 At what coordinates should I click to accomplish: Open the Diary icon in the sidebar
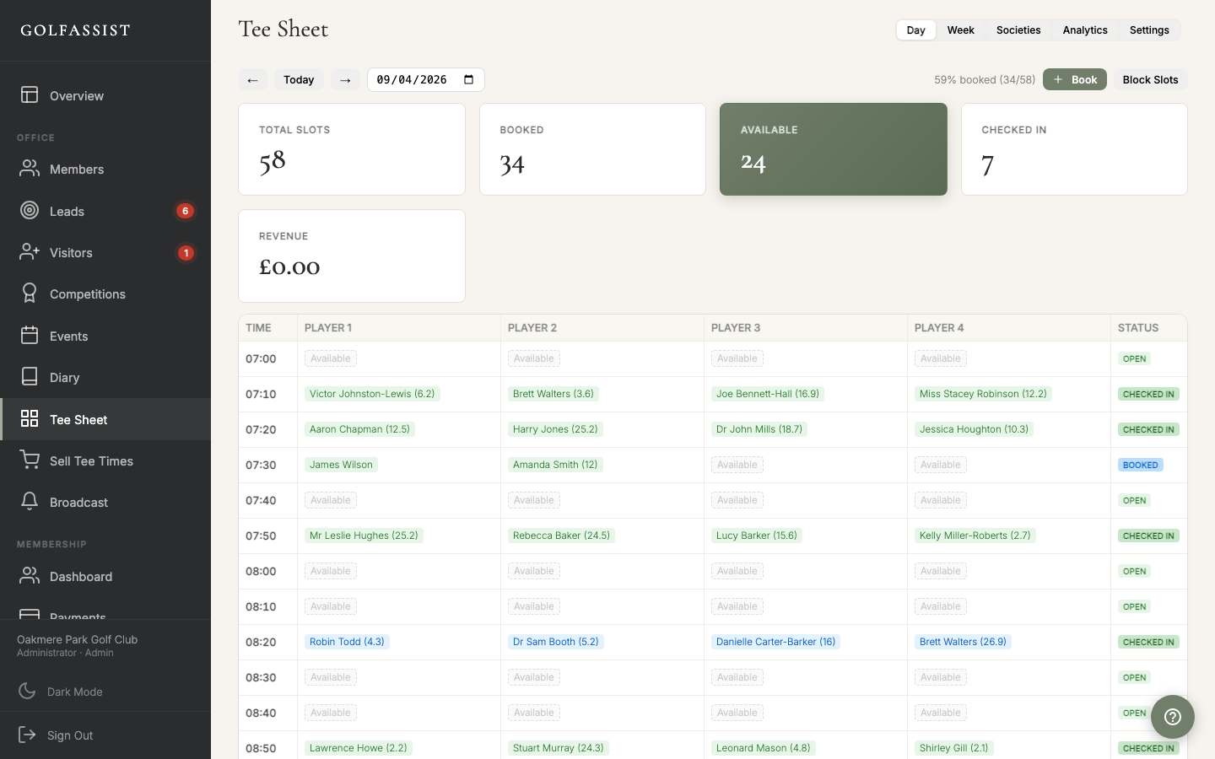[30, 377]
